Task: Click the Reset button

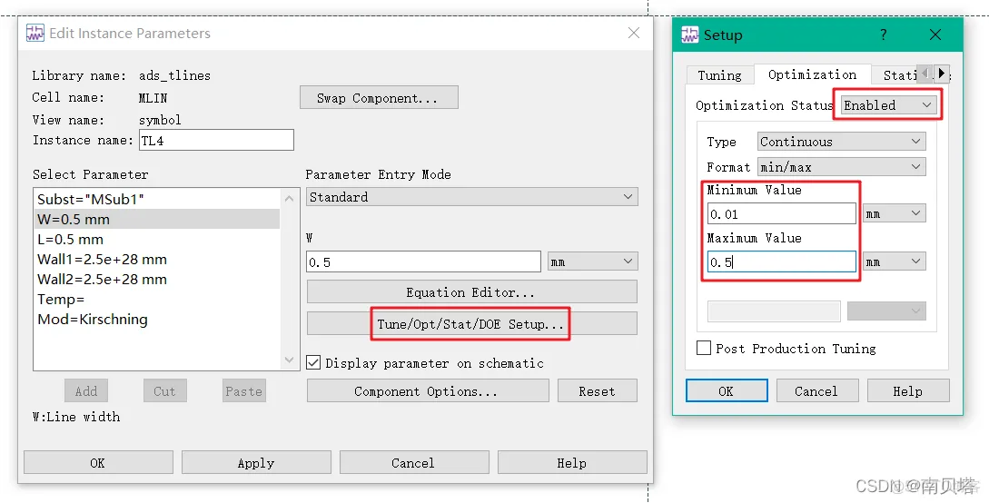Action: point(598,390)
